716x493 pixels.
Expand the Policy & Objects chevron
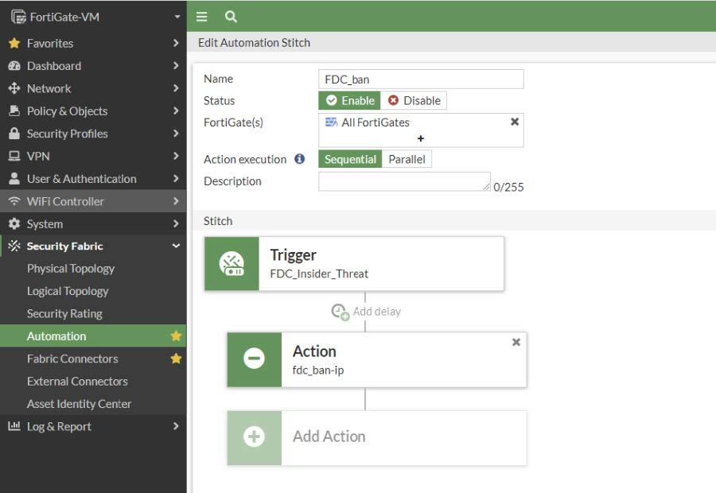(x=176, y=111)
